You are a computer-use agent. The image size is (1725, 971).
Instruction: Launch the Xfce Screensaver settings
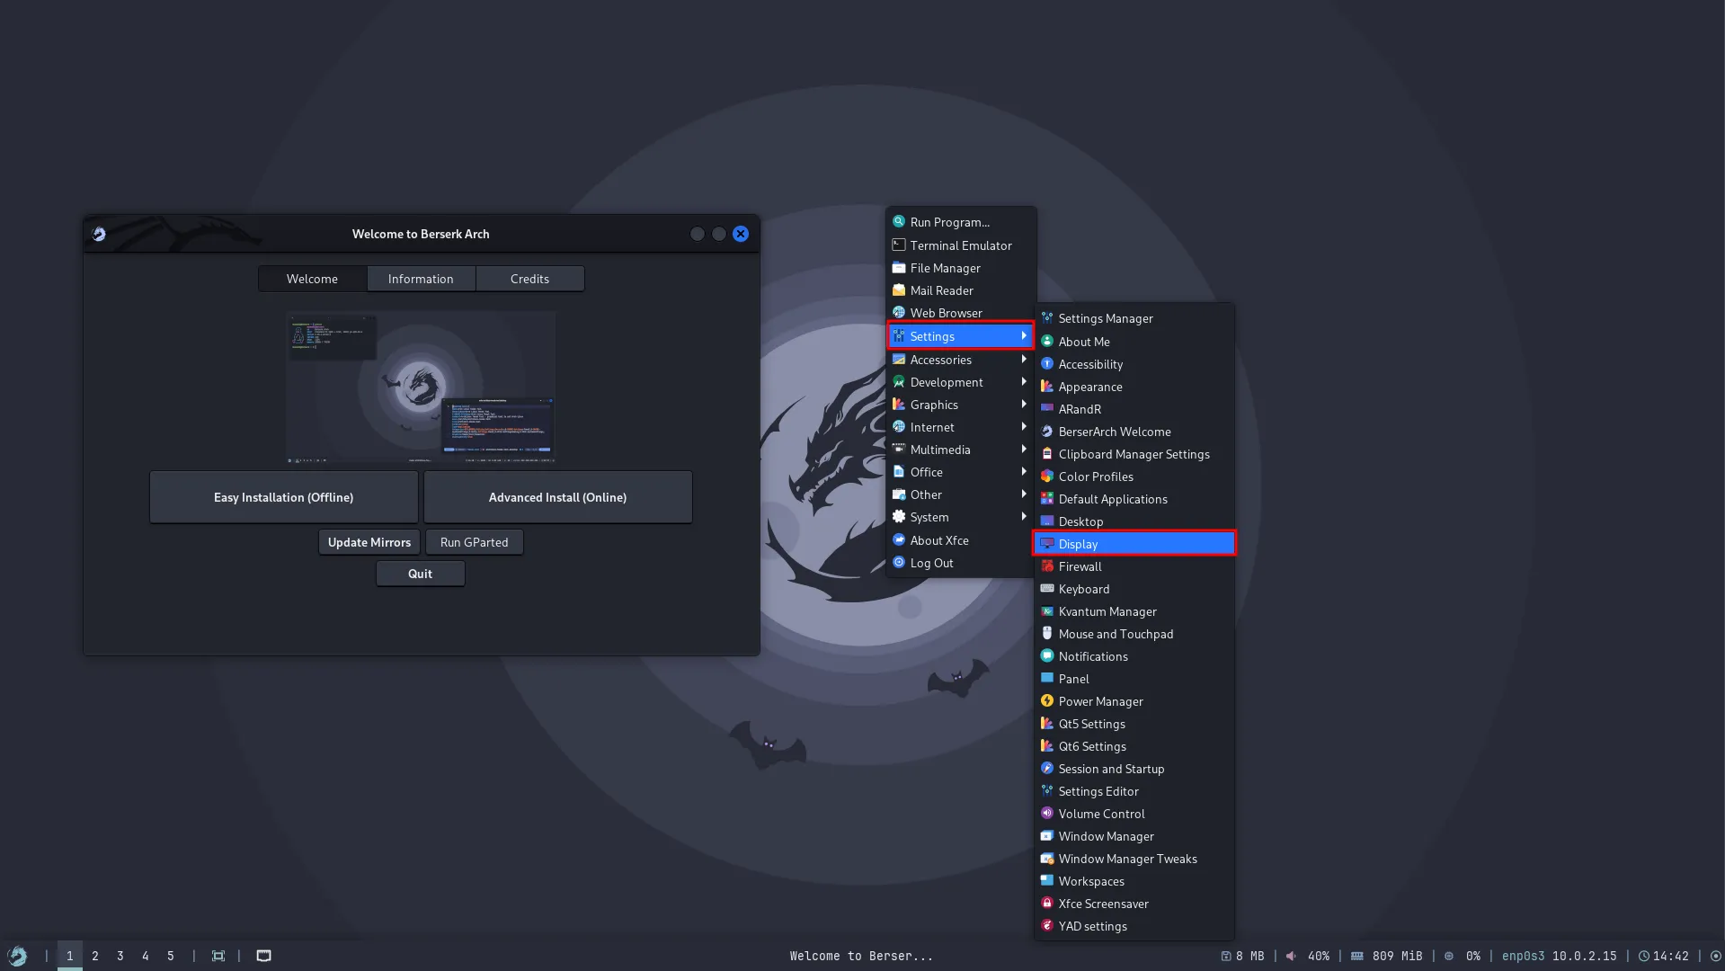tap(1104, 904)
